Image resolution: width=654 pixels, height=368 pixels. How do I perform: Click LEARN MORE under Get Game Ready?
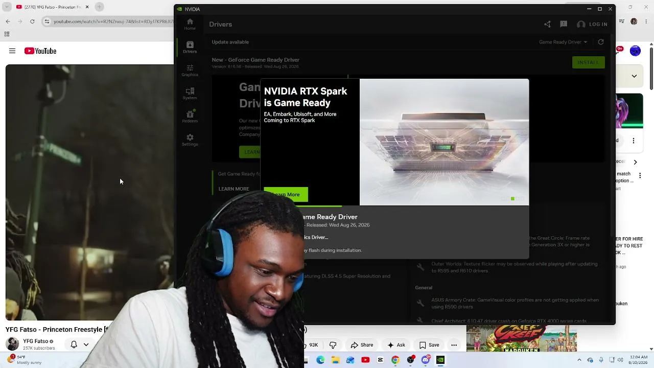(234, 189)
